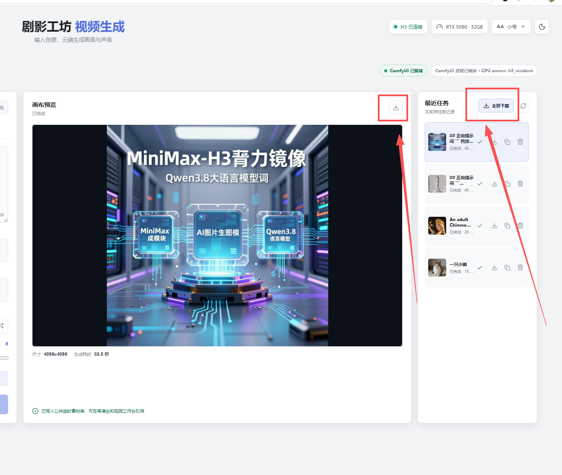Open the server-room thumbnail in recent tasks
The width and height of the screenshot is (562, 475).
pyautogui.click(x=437, y=142)
